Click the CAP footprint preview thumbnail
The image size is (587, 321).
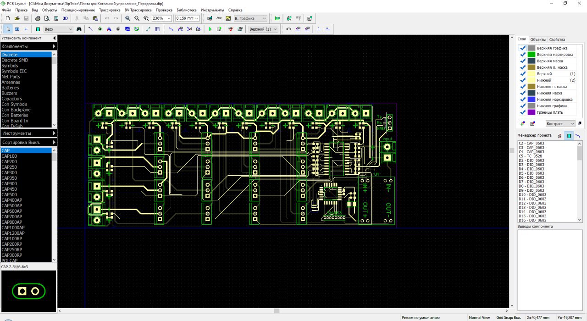coord(28,291)
